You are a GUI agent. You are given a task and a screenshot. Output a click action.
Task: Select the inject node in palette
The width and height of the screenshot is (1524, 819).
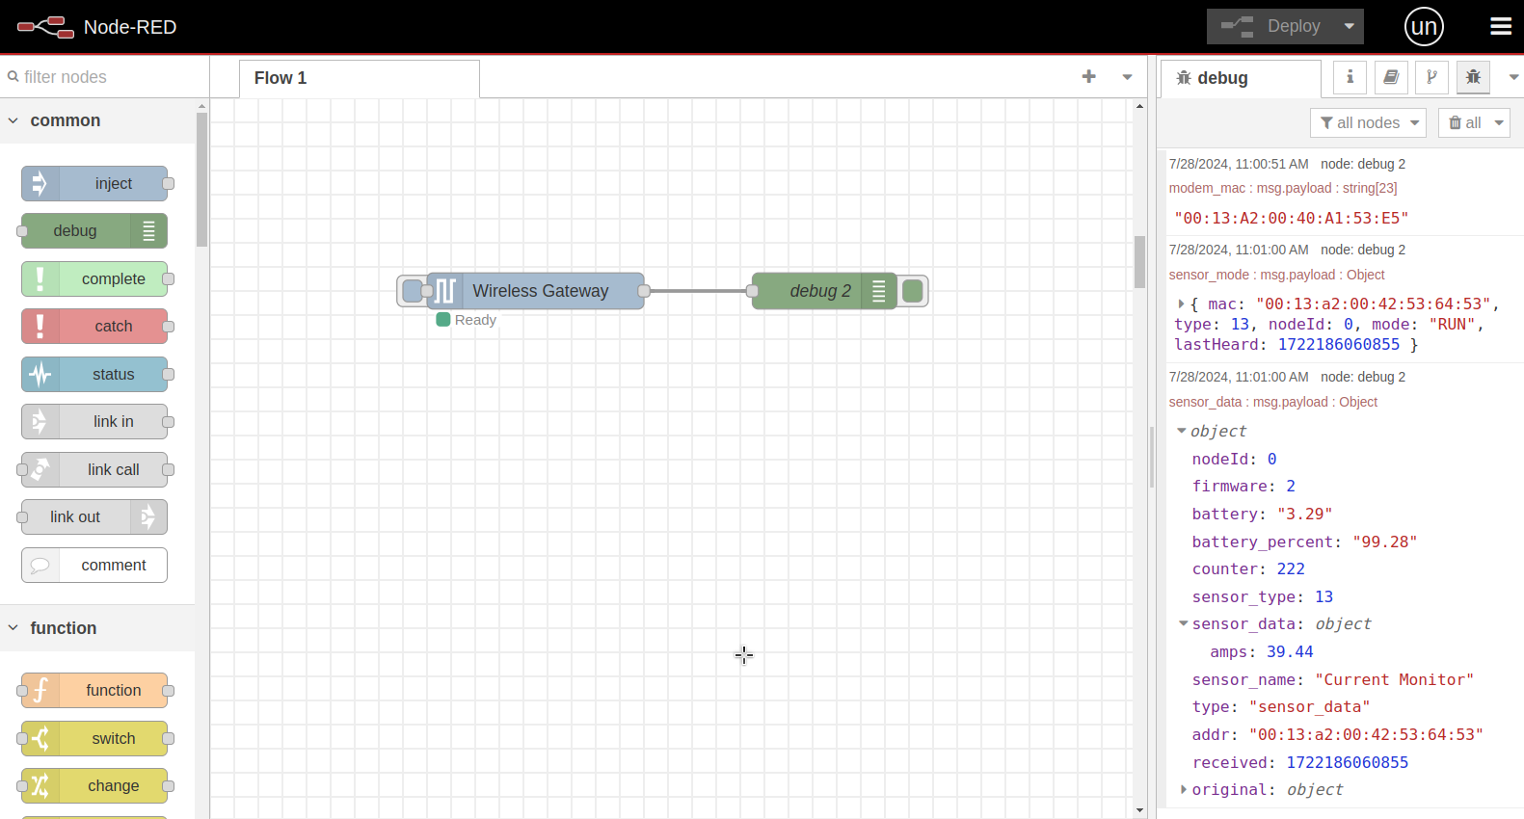click(94, 184)
